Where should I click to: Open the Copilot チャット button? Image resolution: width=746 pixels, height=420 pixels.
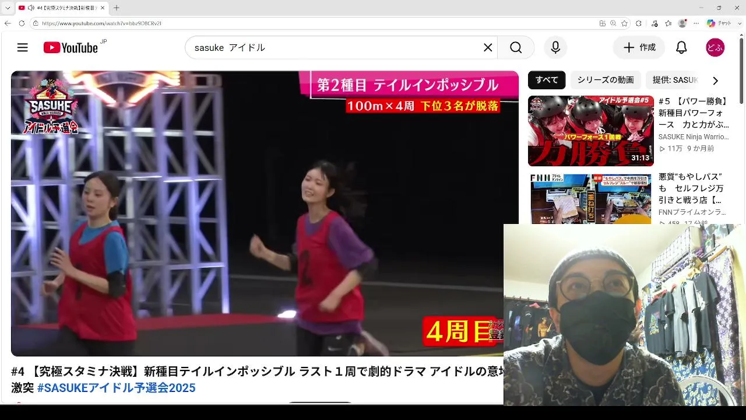(719, 23)
